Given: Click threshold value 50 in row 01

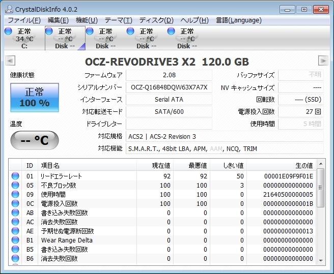Looking at the screenshot, I should click(x=240, y=176).
